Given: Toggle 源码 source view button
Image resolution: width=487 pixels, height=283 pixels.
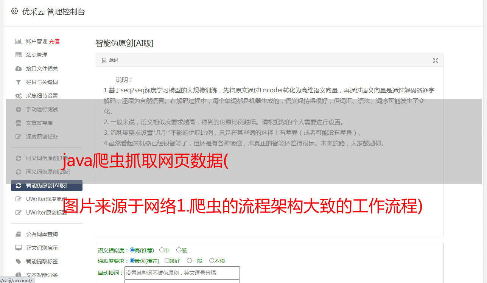Looking at the screenshot, I should pos(110,60).
